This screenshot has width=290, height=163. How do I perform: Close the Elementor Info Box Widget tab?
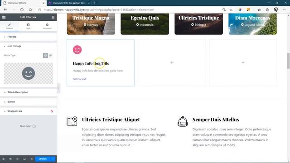89,3
